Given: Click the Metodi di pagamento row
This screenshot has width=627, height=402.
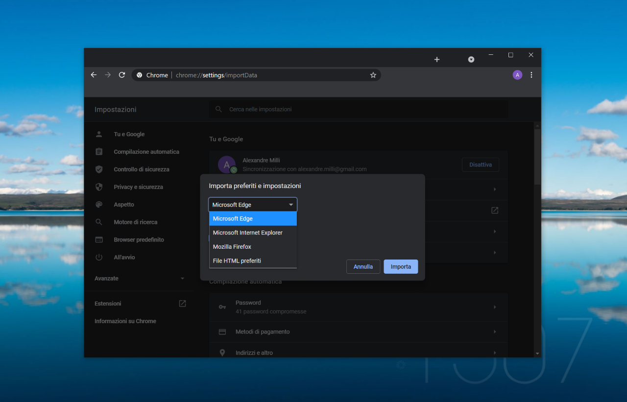Looking at the screenshot, I should [x=359, y=331].
